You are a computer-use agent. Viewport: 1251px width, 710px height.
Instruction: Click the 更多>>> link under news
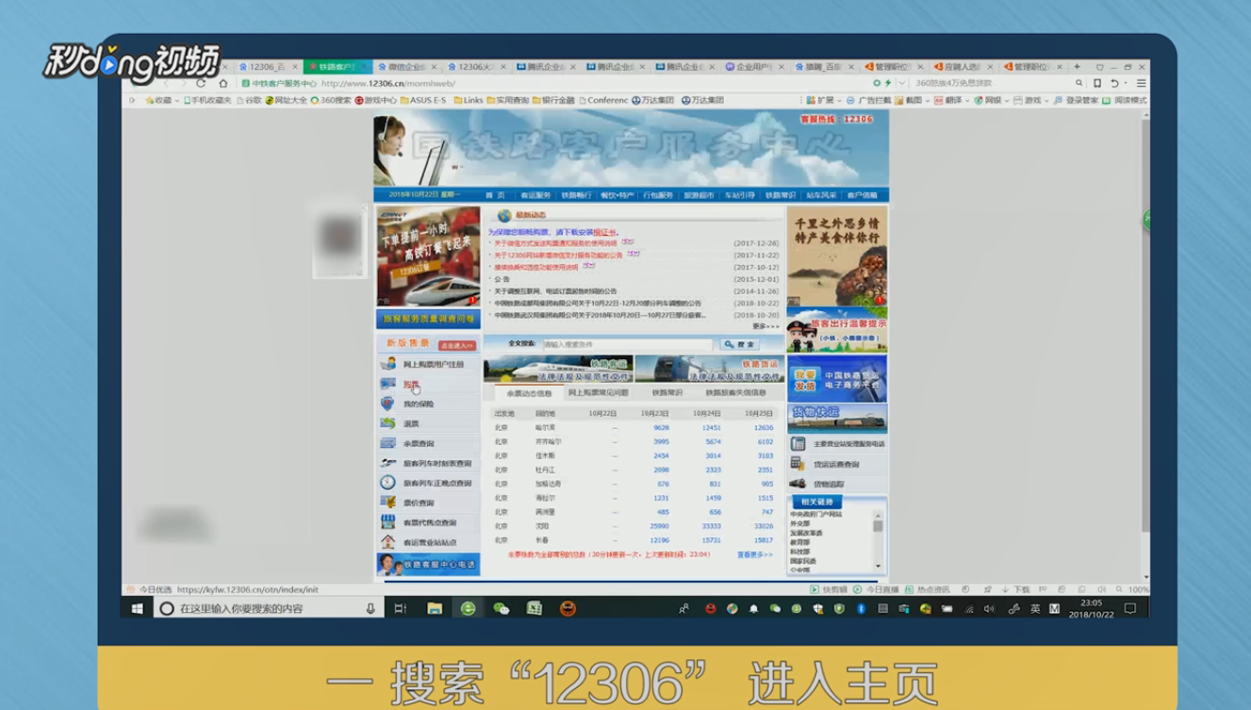765,326
